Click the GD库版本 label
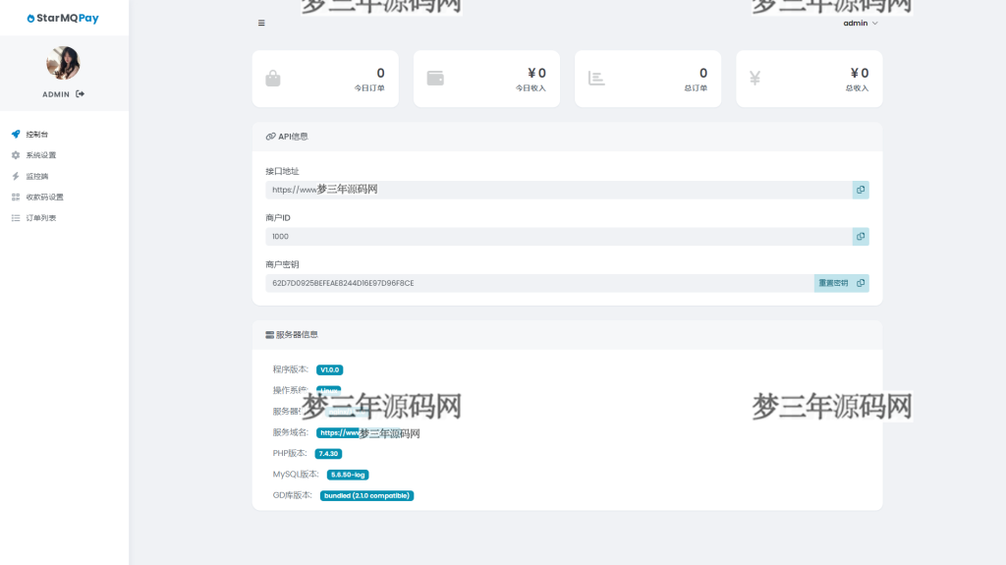This screenshot has width=1006, height=565. pyautogui.click(x=293, y=495)
